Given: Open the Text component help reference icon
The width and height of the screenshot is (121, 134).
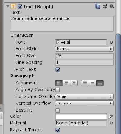Looking at the screenshot, I should pos(98,6).
